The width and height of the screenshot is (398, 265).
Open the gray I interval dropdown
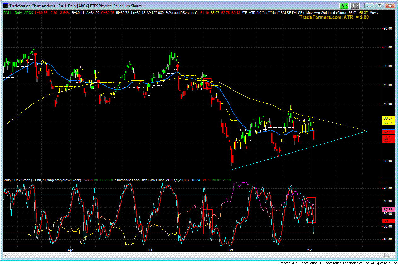tap(355, 6)
